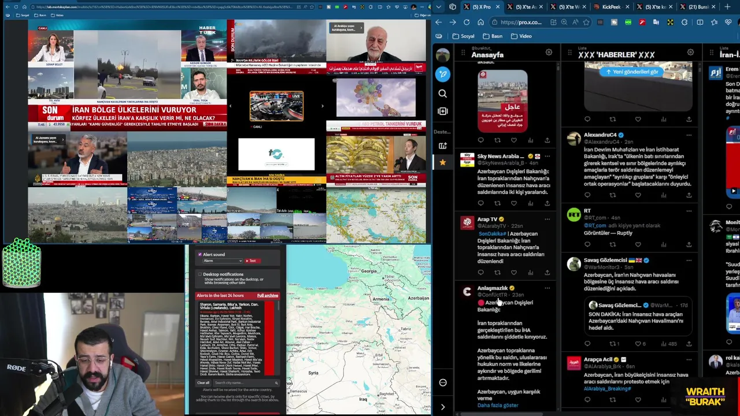The image size is (740, 416).
Task: Open sidebar more options circle icon
Action: point(443,382)
